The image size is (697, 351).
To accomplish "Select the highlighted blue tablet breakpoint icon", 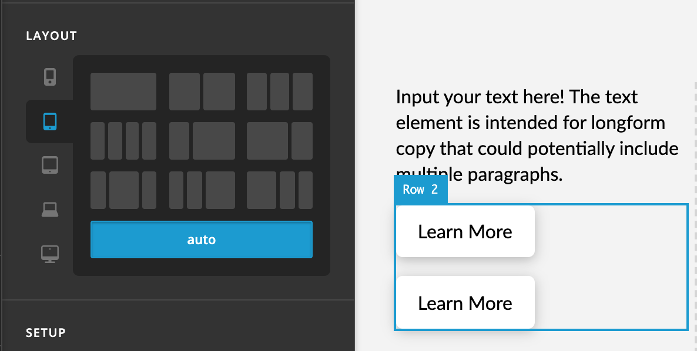I will point(50,121).
